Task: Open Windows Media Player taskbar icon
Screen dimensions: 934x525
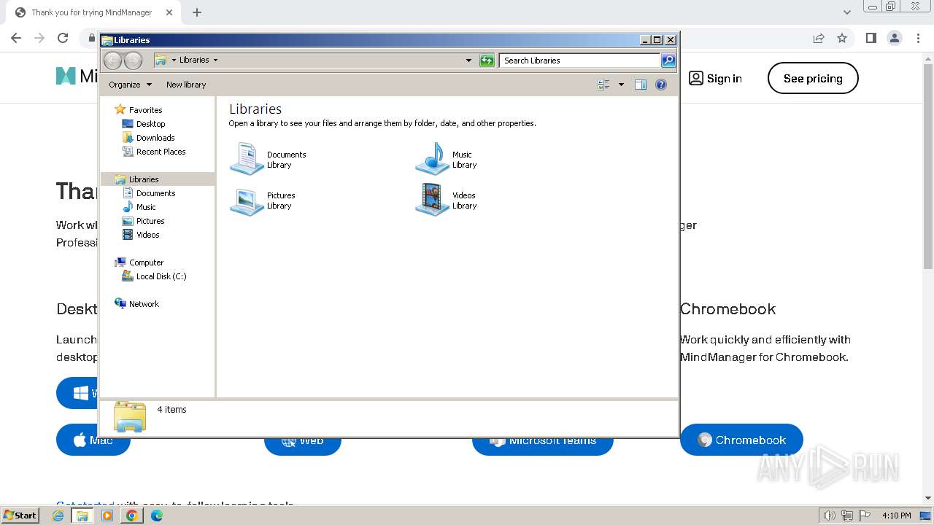Action: 107,516
